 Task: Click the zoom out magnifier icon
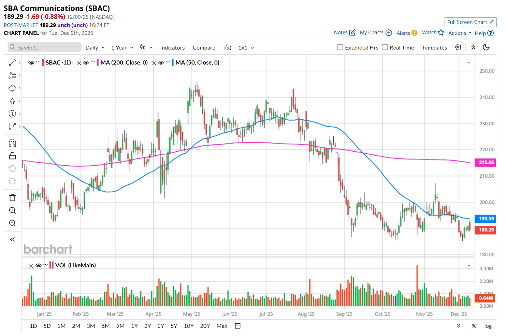pyautogui.click(x=12, y=223)
